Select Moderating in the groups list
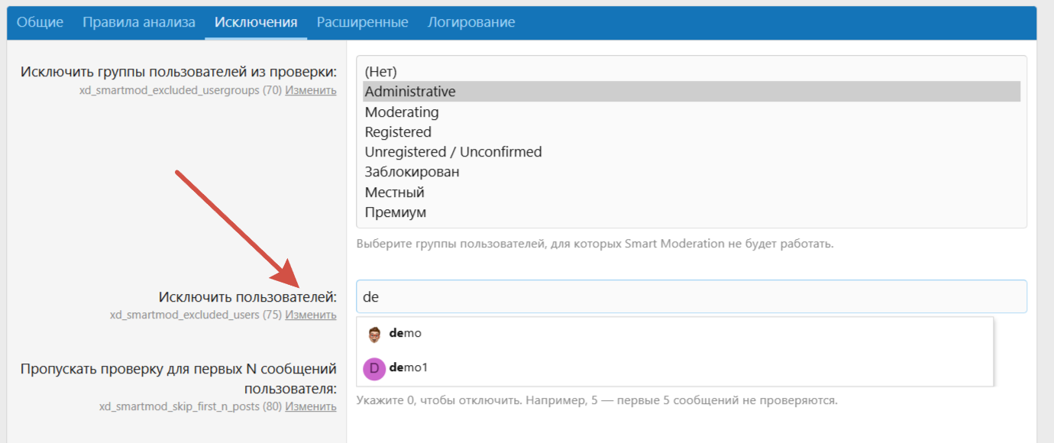The width and height of the screenshot is (1054, 443). [402, 112]
